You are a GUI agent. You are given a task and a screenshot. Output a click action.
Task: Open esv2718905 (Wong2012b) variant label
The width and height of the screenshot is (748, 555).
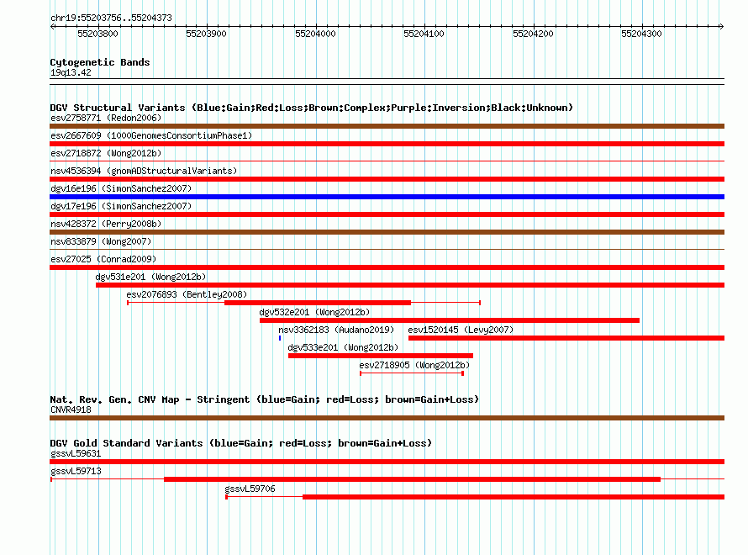point(414,365)
